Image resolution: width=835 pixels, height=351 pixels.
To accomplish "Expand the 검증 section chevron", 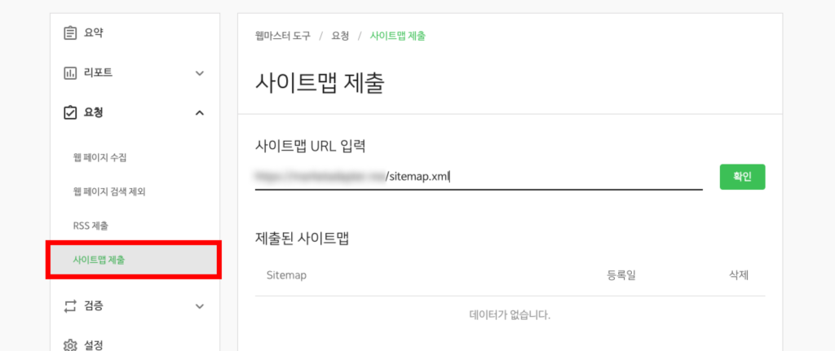I will click(200, 306).
